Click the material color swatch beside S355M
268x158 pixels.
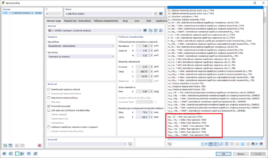(50, 31)
